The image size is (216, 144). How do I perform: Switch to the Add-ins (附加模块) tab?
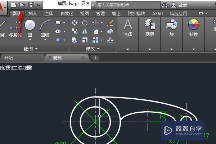tap(136, 14)
